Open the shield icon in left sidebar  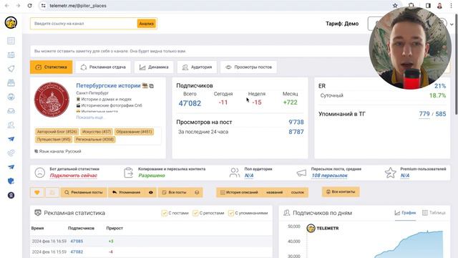pyautogui.click(x=11, y=181)
